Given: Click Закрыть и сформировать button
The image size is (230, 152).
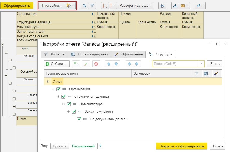Looking at the screenshot, I should [x=182, y=146].
